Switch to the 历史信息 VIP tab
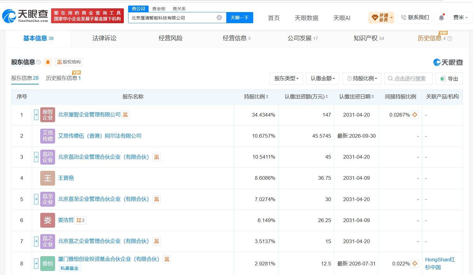This screenshot has height=275, width=473. [x=432, y=38]
